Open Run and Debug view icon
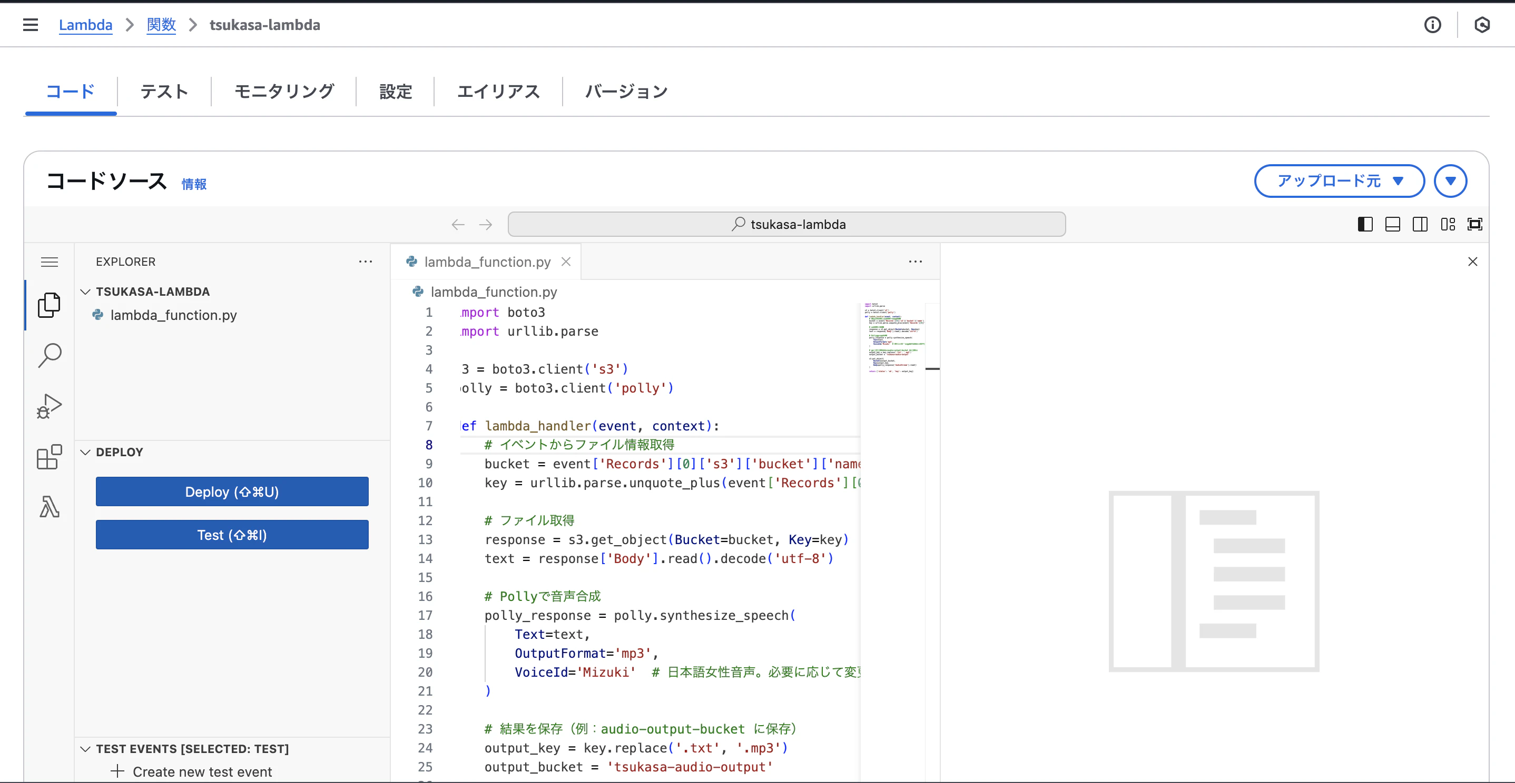The width and height of the screenshot is (1515, 783). (50, 406)
